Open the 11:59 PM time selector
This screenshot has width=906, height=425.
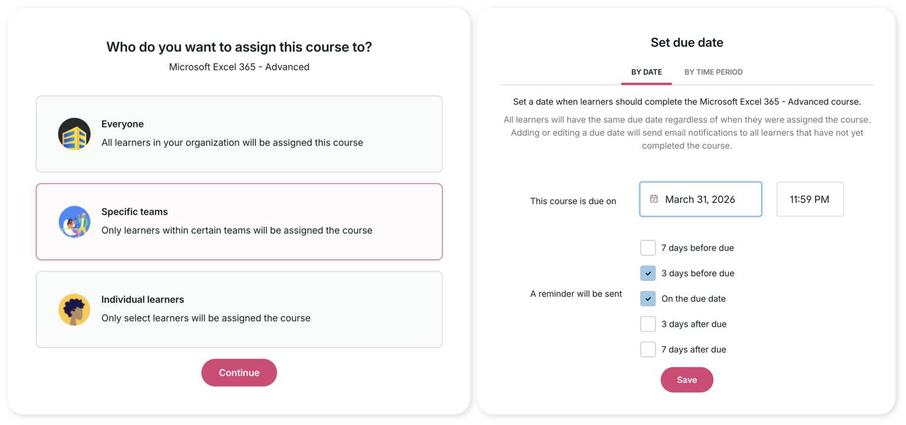pos(810,199)
